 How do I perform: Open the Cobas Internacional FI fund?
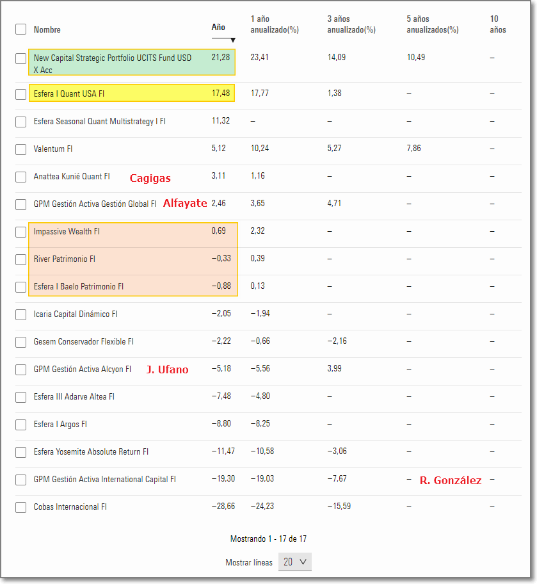click(x=70, y=507)
